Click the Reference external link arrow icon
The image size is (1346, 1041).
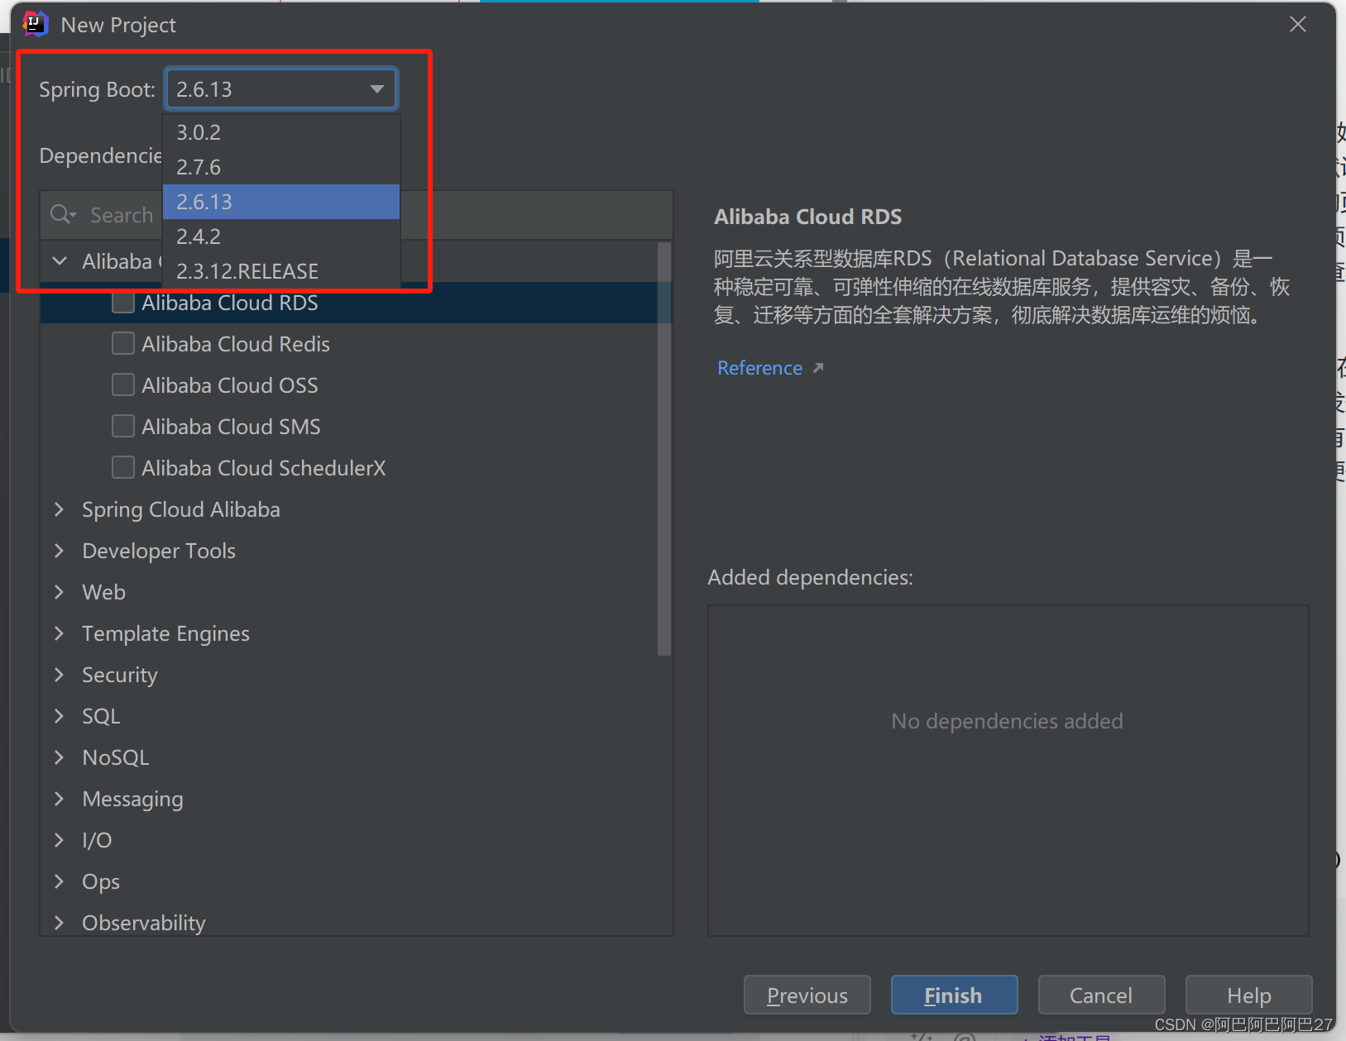tap(818, 368)
